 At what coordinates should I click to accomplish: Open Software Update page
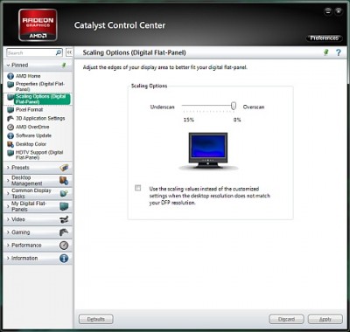point(33,135)
